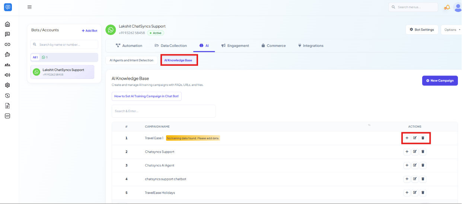The height and width of the screenshot is (204, 462).
Task: Open the AI Knowledge Base subtab
Action: pyautogui.click(x=178, y=60)
